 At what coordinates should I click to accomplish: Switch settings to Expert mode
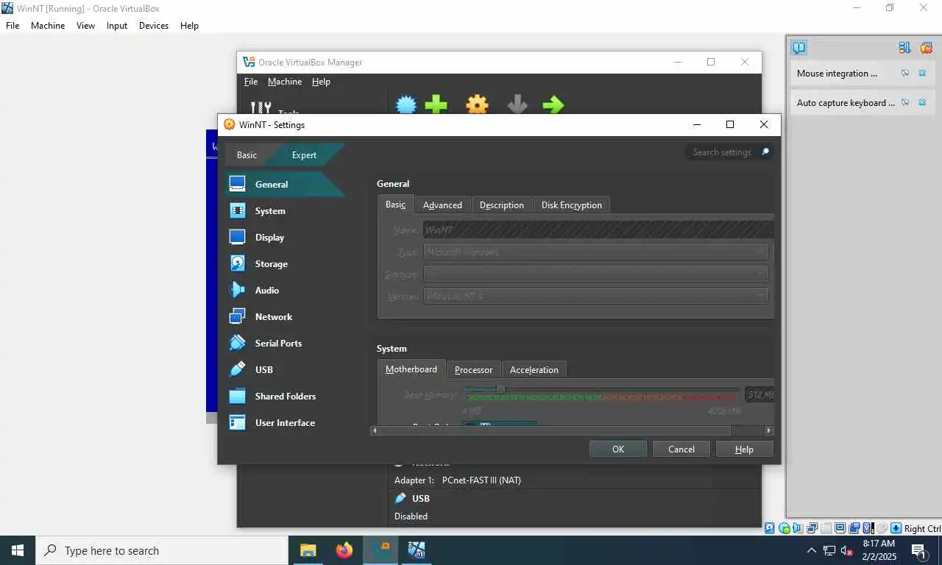point(304,155)
